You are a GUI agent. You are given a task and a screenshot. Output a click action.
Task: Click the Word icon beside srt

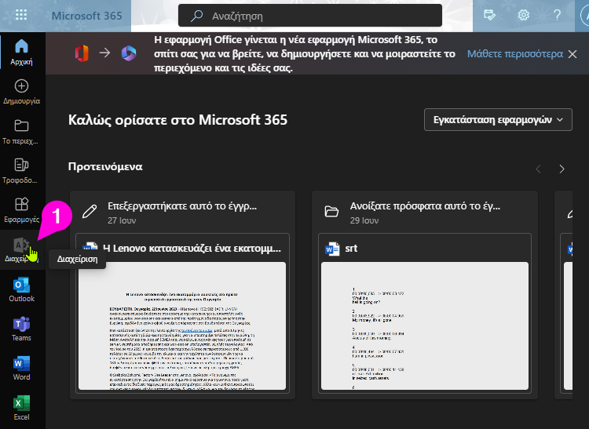click(x=332, y=249)
